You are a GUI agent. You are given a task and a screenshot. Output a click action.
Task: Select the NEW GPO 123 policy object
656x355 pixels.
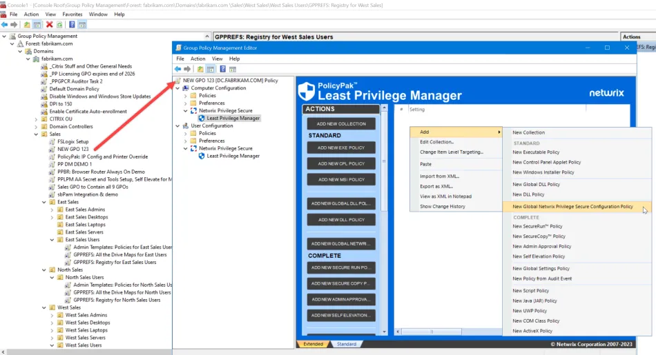pos(73,149)
